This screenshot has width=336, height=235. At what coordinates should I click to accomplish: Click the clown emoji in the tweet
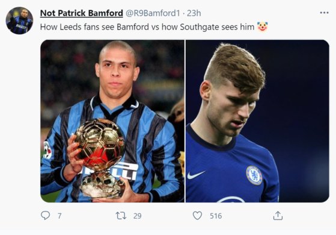263,27
